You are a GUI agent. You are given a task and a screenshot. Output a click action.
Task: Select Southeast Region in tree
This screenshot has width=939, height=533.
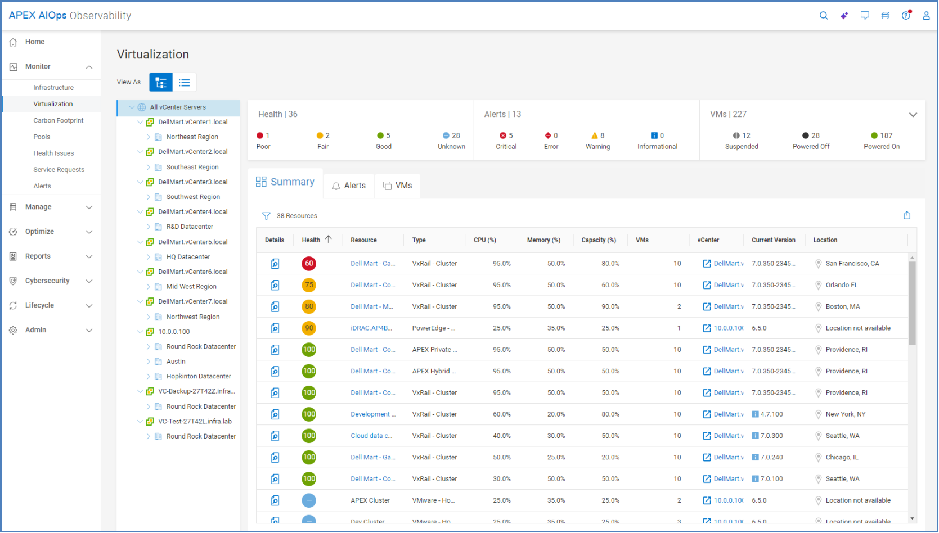click(192, 167)
